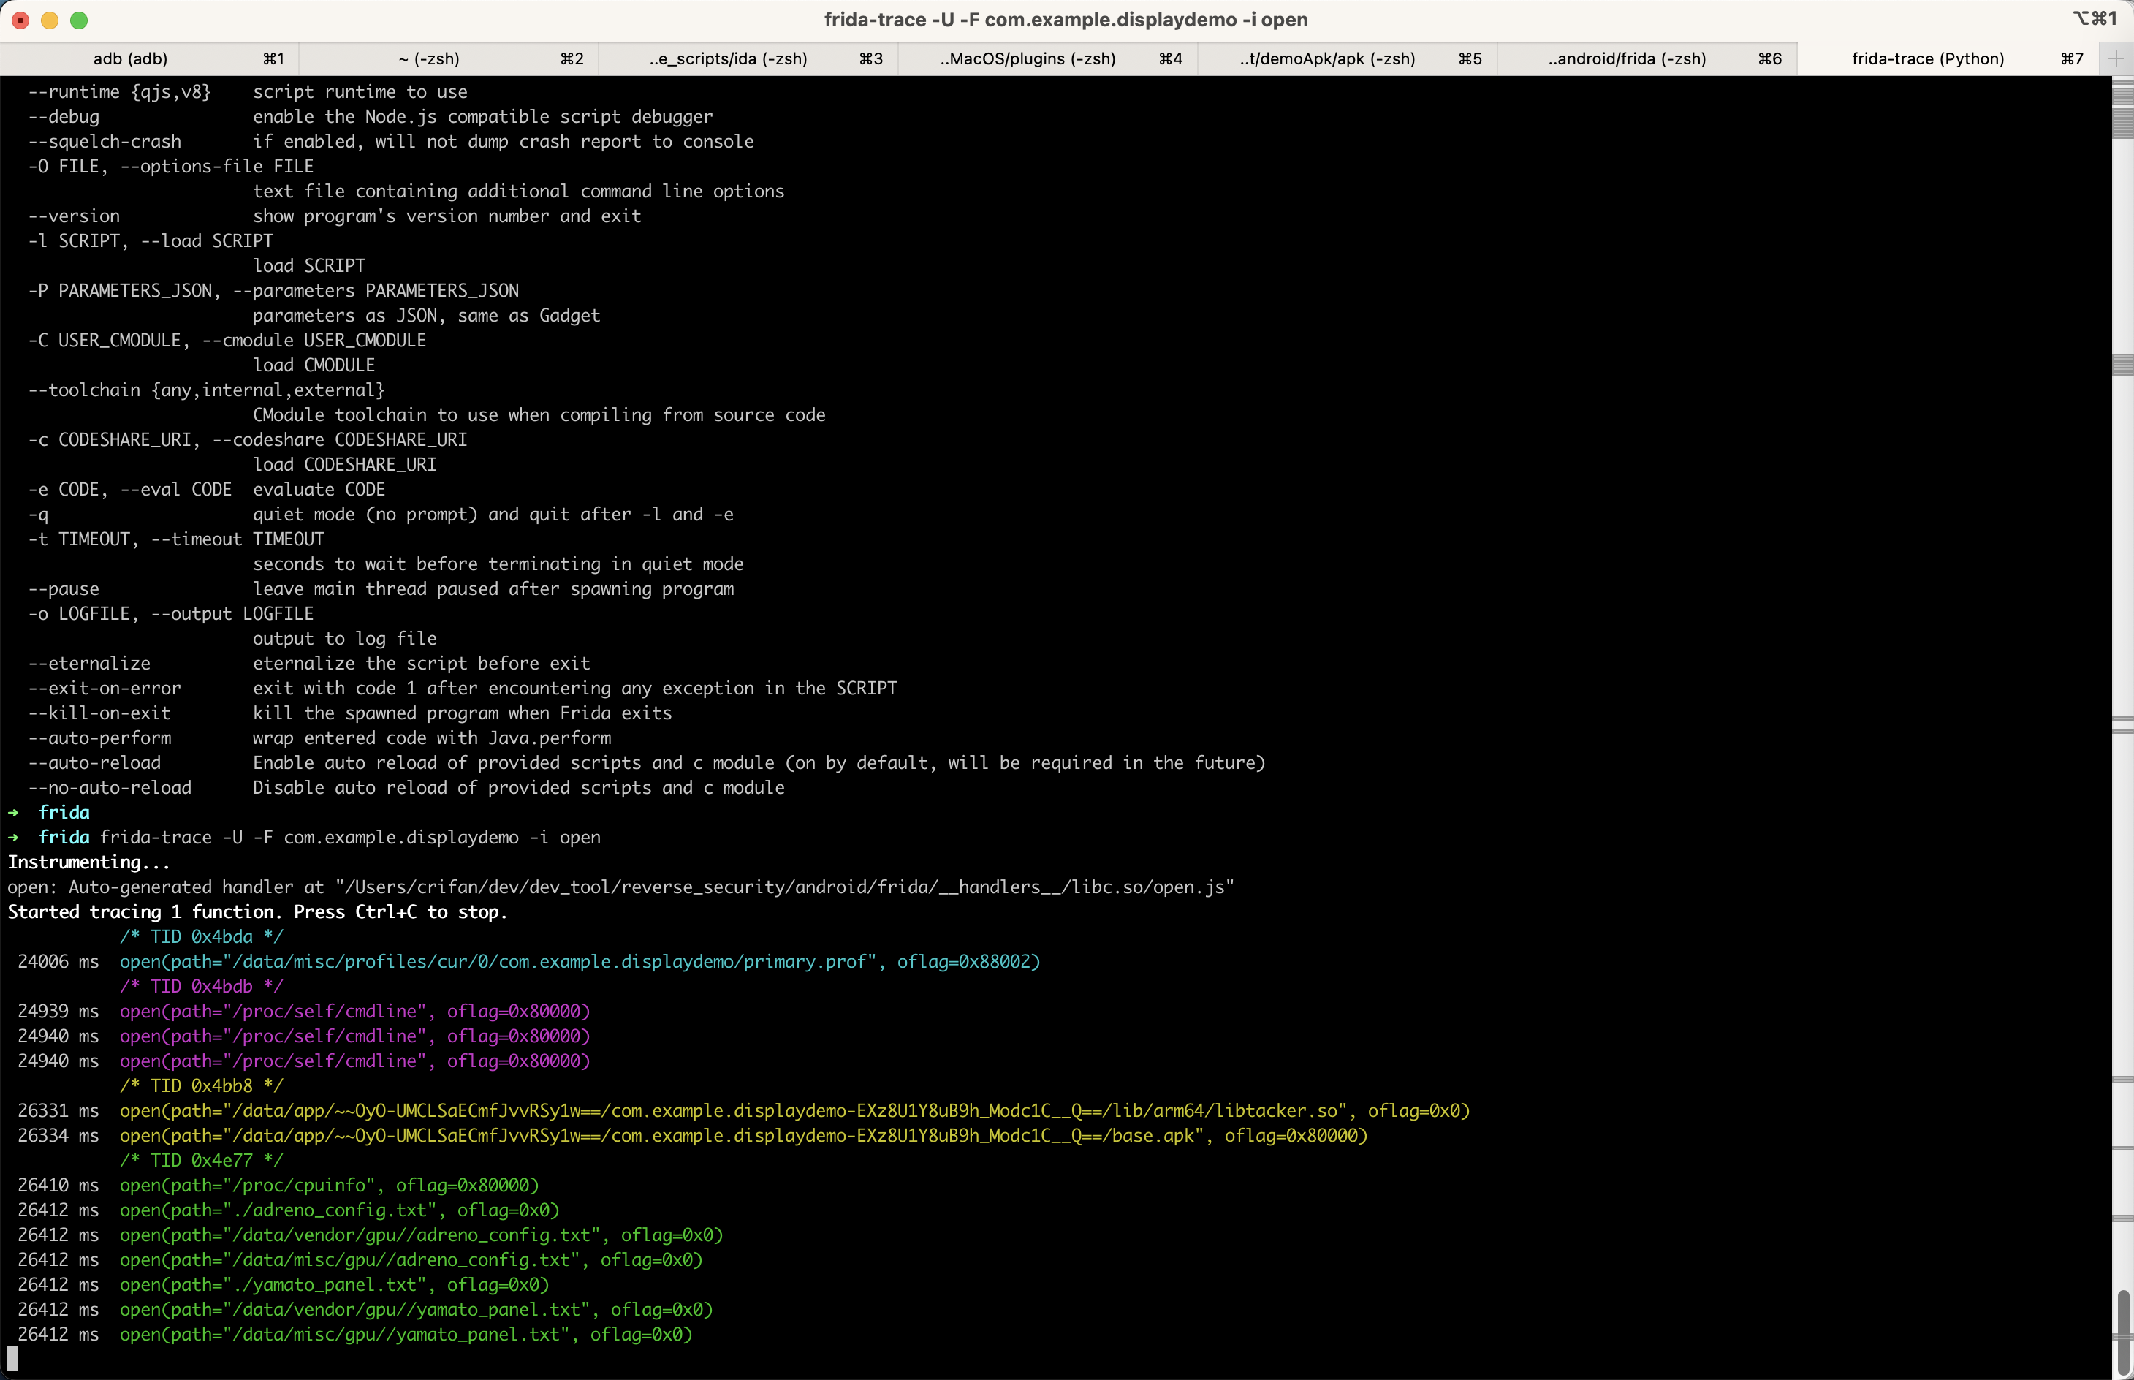2134x1380 pixels.
Task: Click the --version option line
Action: point(334,216)
